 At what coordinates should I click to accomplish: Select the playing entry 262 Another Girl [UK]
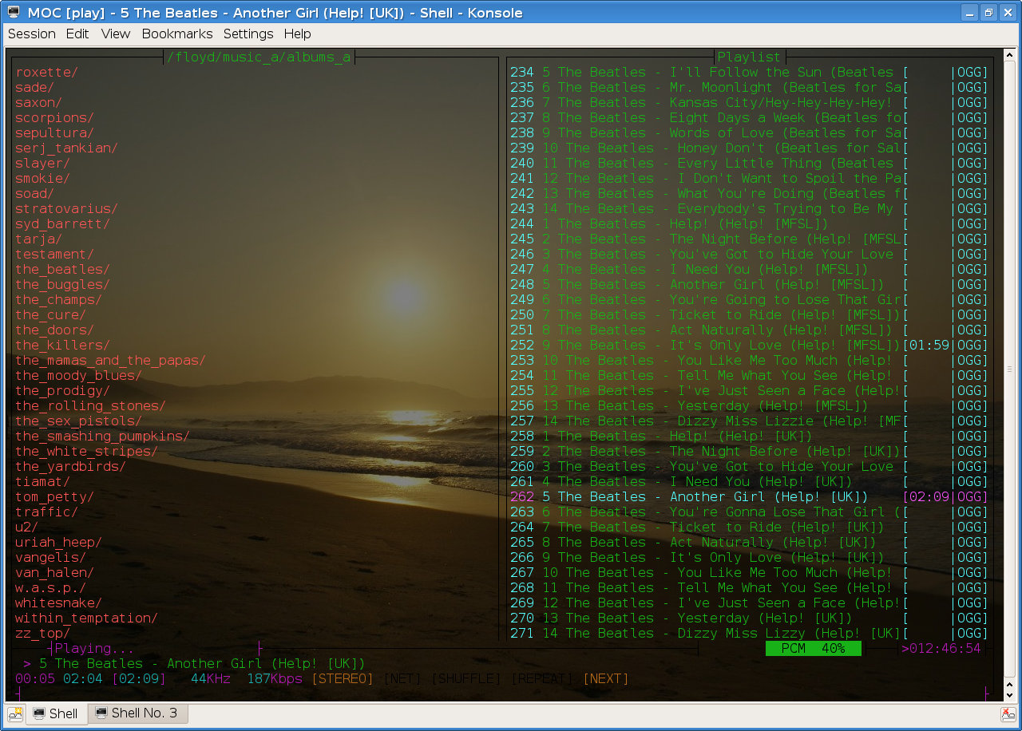[x=749, y=497]
